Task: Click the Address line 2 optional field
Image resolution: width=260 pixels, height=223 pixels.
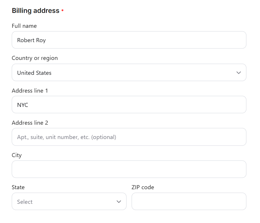Action: (x=129, y=137)
